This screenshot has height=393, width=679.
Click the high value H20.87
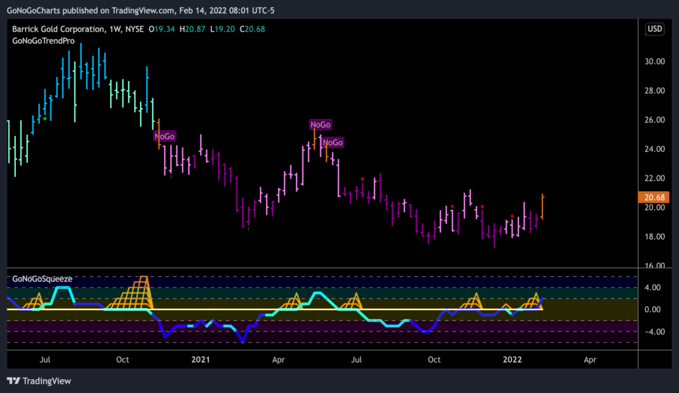tap(192, 29)
